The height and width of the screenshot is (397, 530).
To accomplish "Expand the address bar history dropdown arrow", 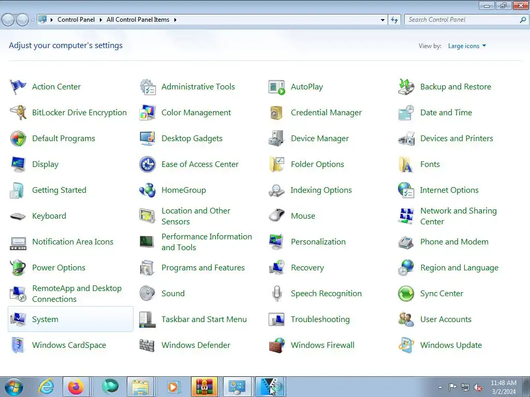I will 382,20.
